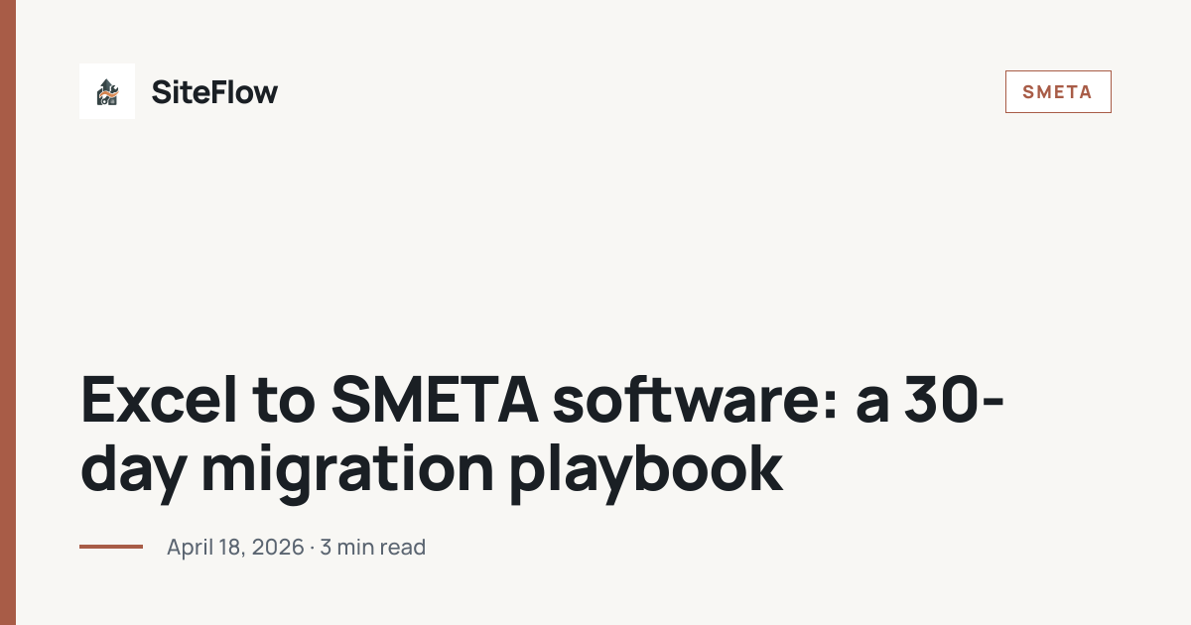
Task: Click the word 'day' in the headline
Action: coord(132,470)
